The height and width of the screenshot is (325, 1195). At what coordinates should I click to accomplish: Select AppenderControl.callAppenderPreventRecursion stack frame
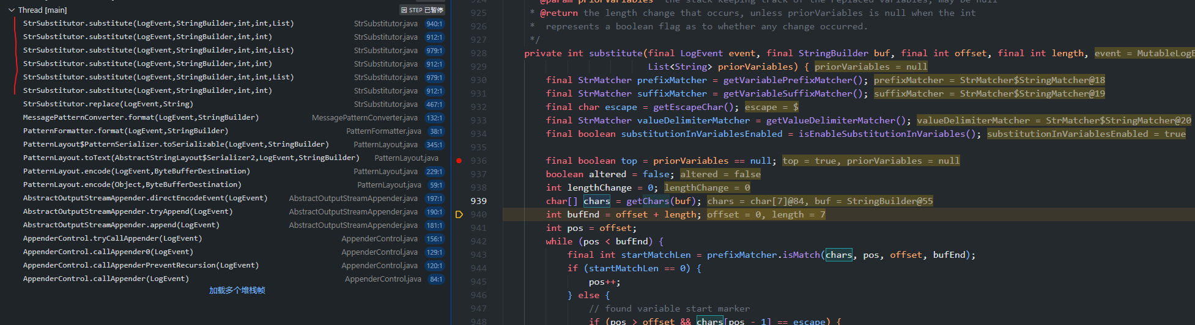point(141,266)
